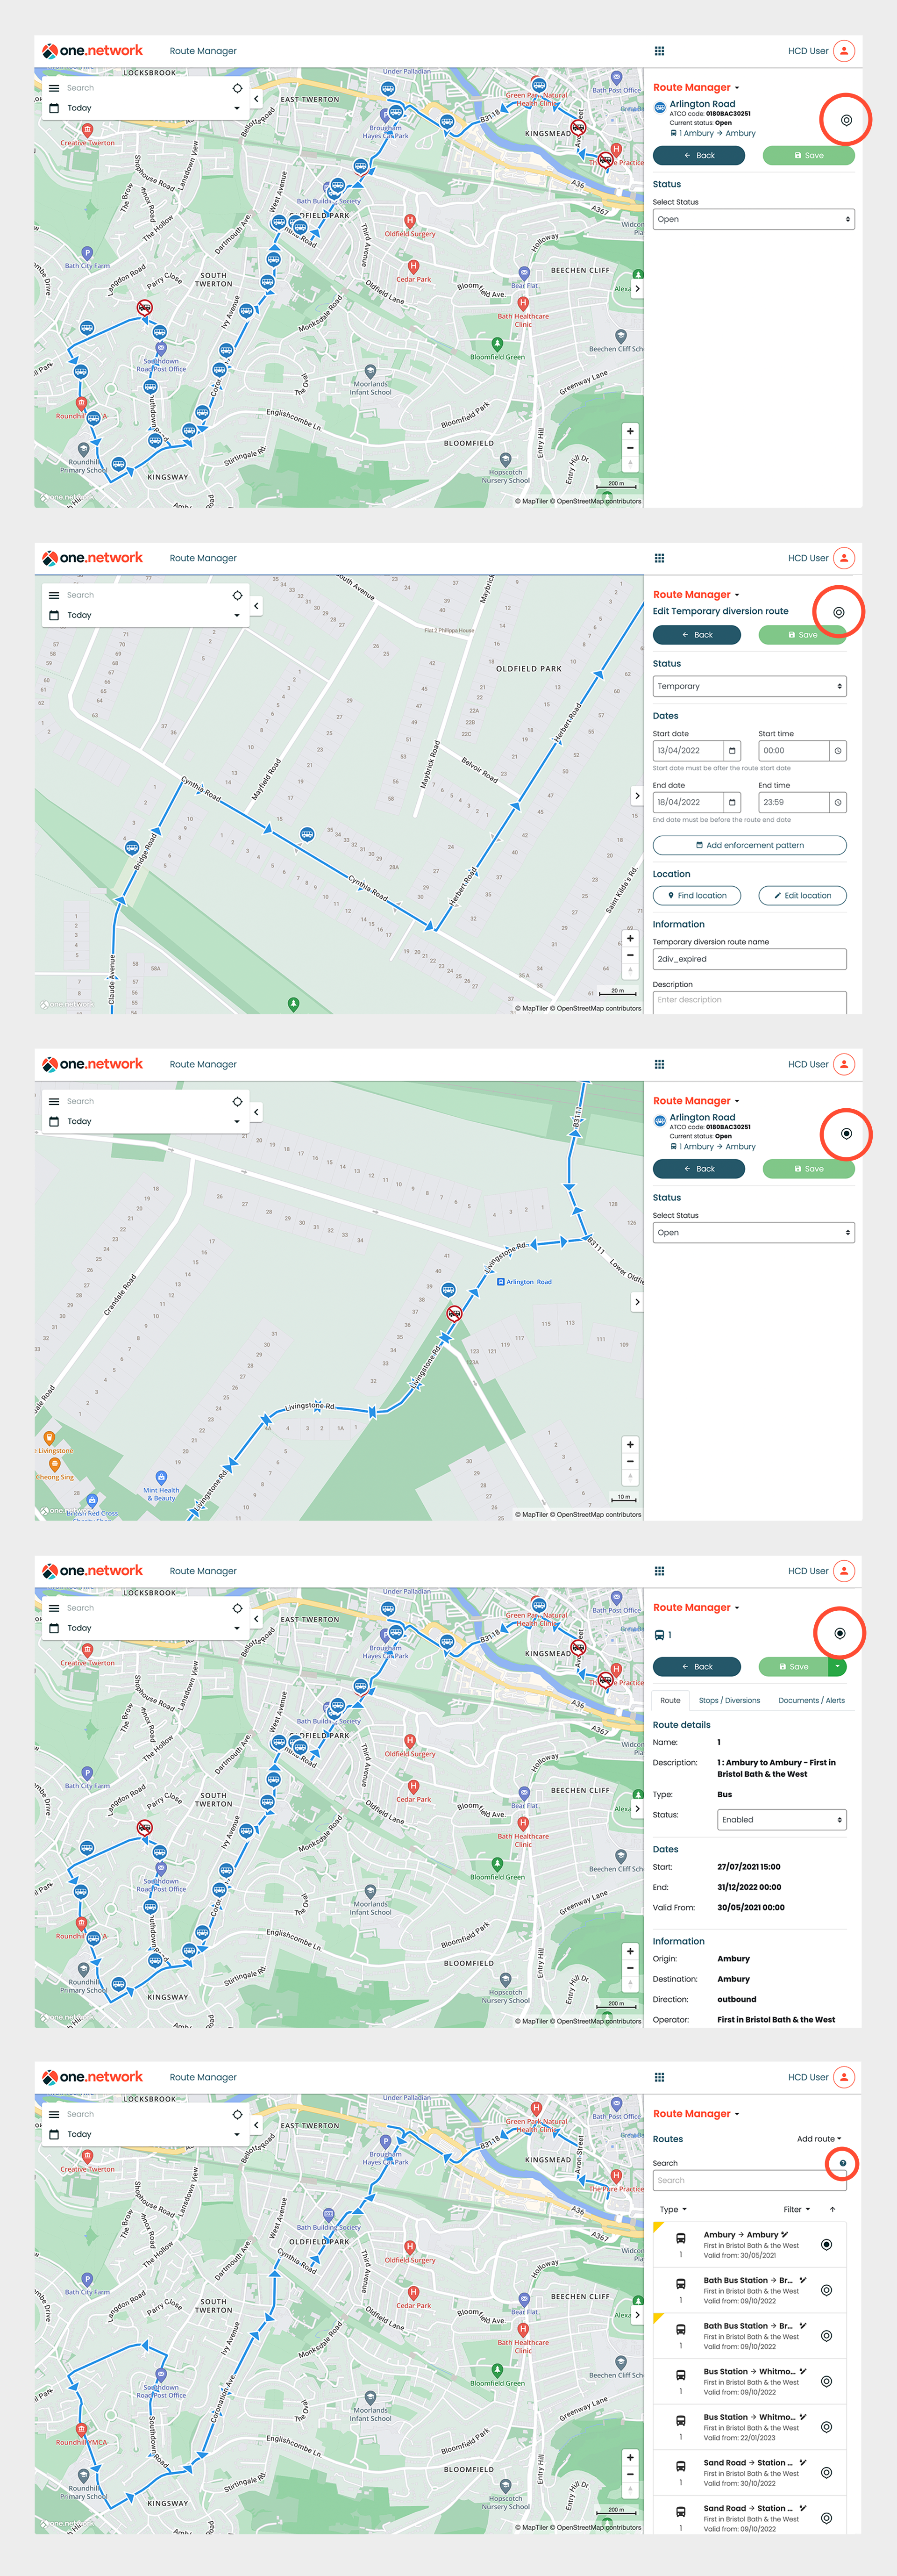
Task: Toggle filled map pin beside Arlington Road heading
Action: tap(846, 1134)
